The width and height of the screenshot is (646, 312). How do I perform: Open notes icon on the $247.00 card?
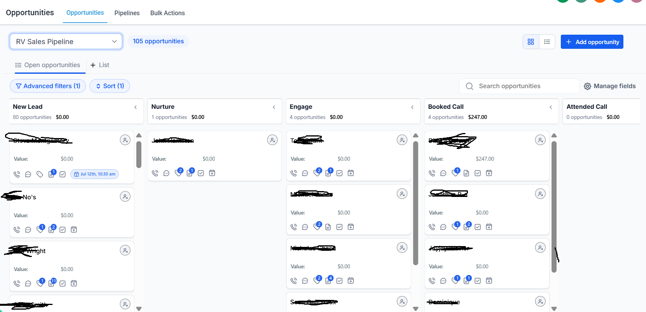(x=466, y=173)
